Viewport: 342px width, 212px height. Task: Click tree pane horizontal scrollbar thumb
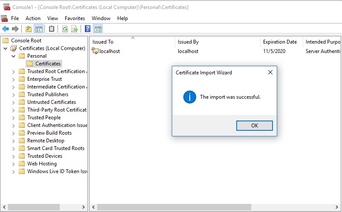[x=34, y=207]
